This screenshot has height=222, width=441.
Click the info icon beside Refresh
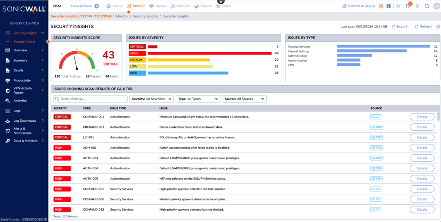[x=438, y=27]
